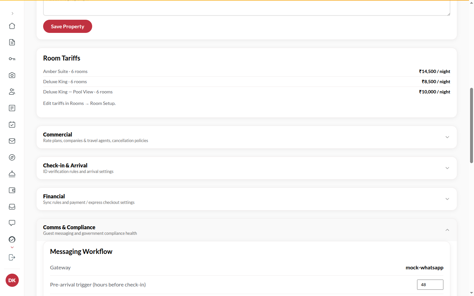The width and height of the screenshot is (474, 296).
Task: Click the Gateway label
Action: pyautogui.click(x=60, y=268)
